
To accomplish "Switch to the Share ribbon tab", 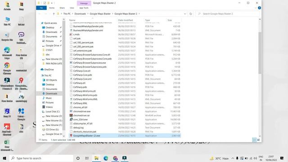I will point(62,8).
